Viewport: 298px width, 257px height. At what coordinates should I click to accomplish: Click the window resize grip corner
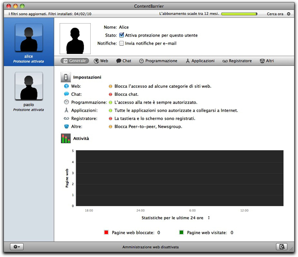291,249
